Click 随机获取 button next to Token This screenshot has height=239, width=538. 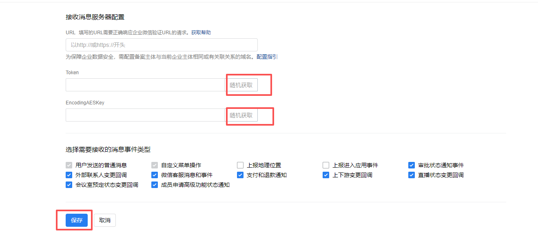pos(241,85)
